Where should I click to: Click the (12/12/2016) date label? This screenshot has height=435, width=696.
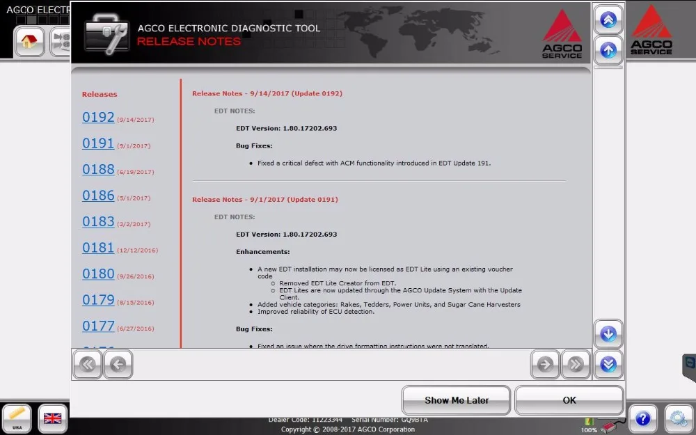[x=138, y=251]
